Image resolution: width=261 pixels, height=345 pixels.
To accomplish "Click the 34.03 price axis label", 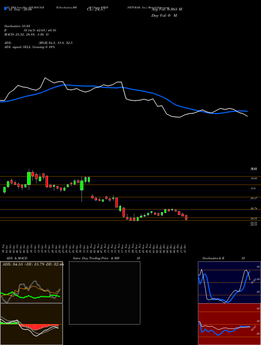I will click(254, 178).
